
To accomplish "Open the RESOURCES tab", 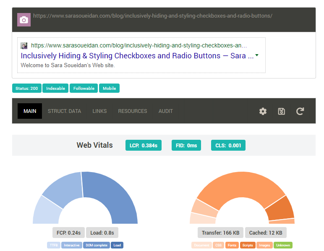I will (133, 111).
